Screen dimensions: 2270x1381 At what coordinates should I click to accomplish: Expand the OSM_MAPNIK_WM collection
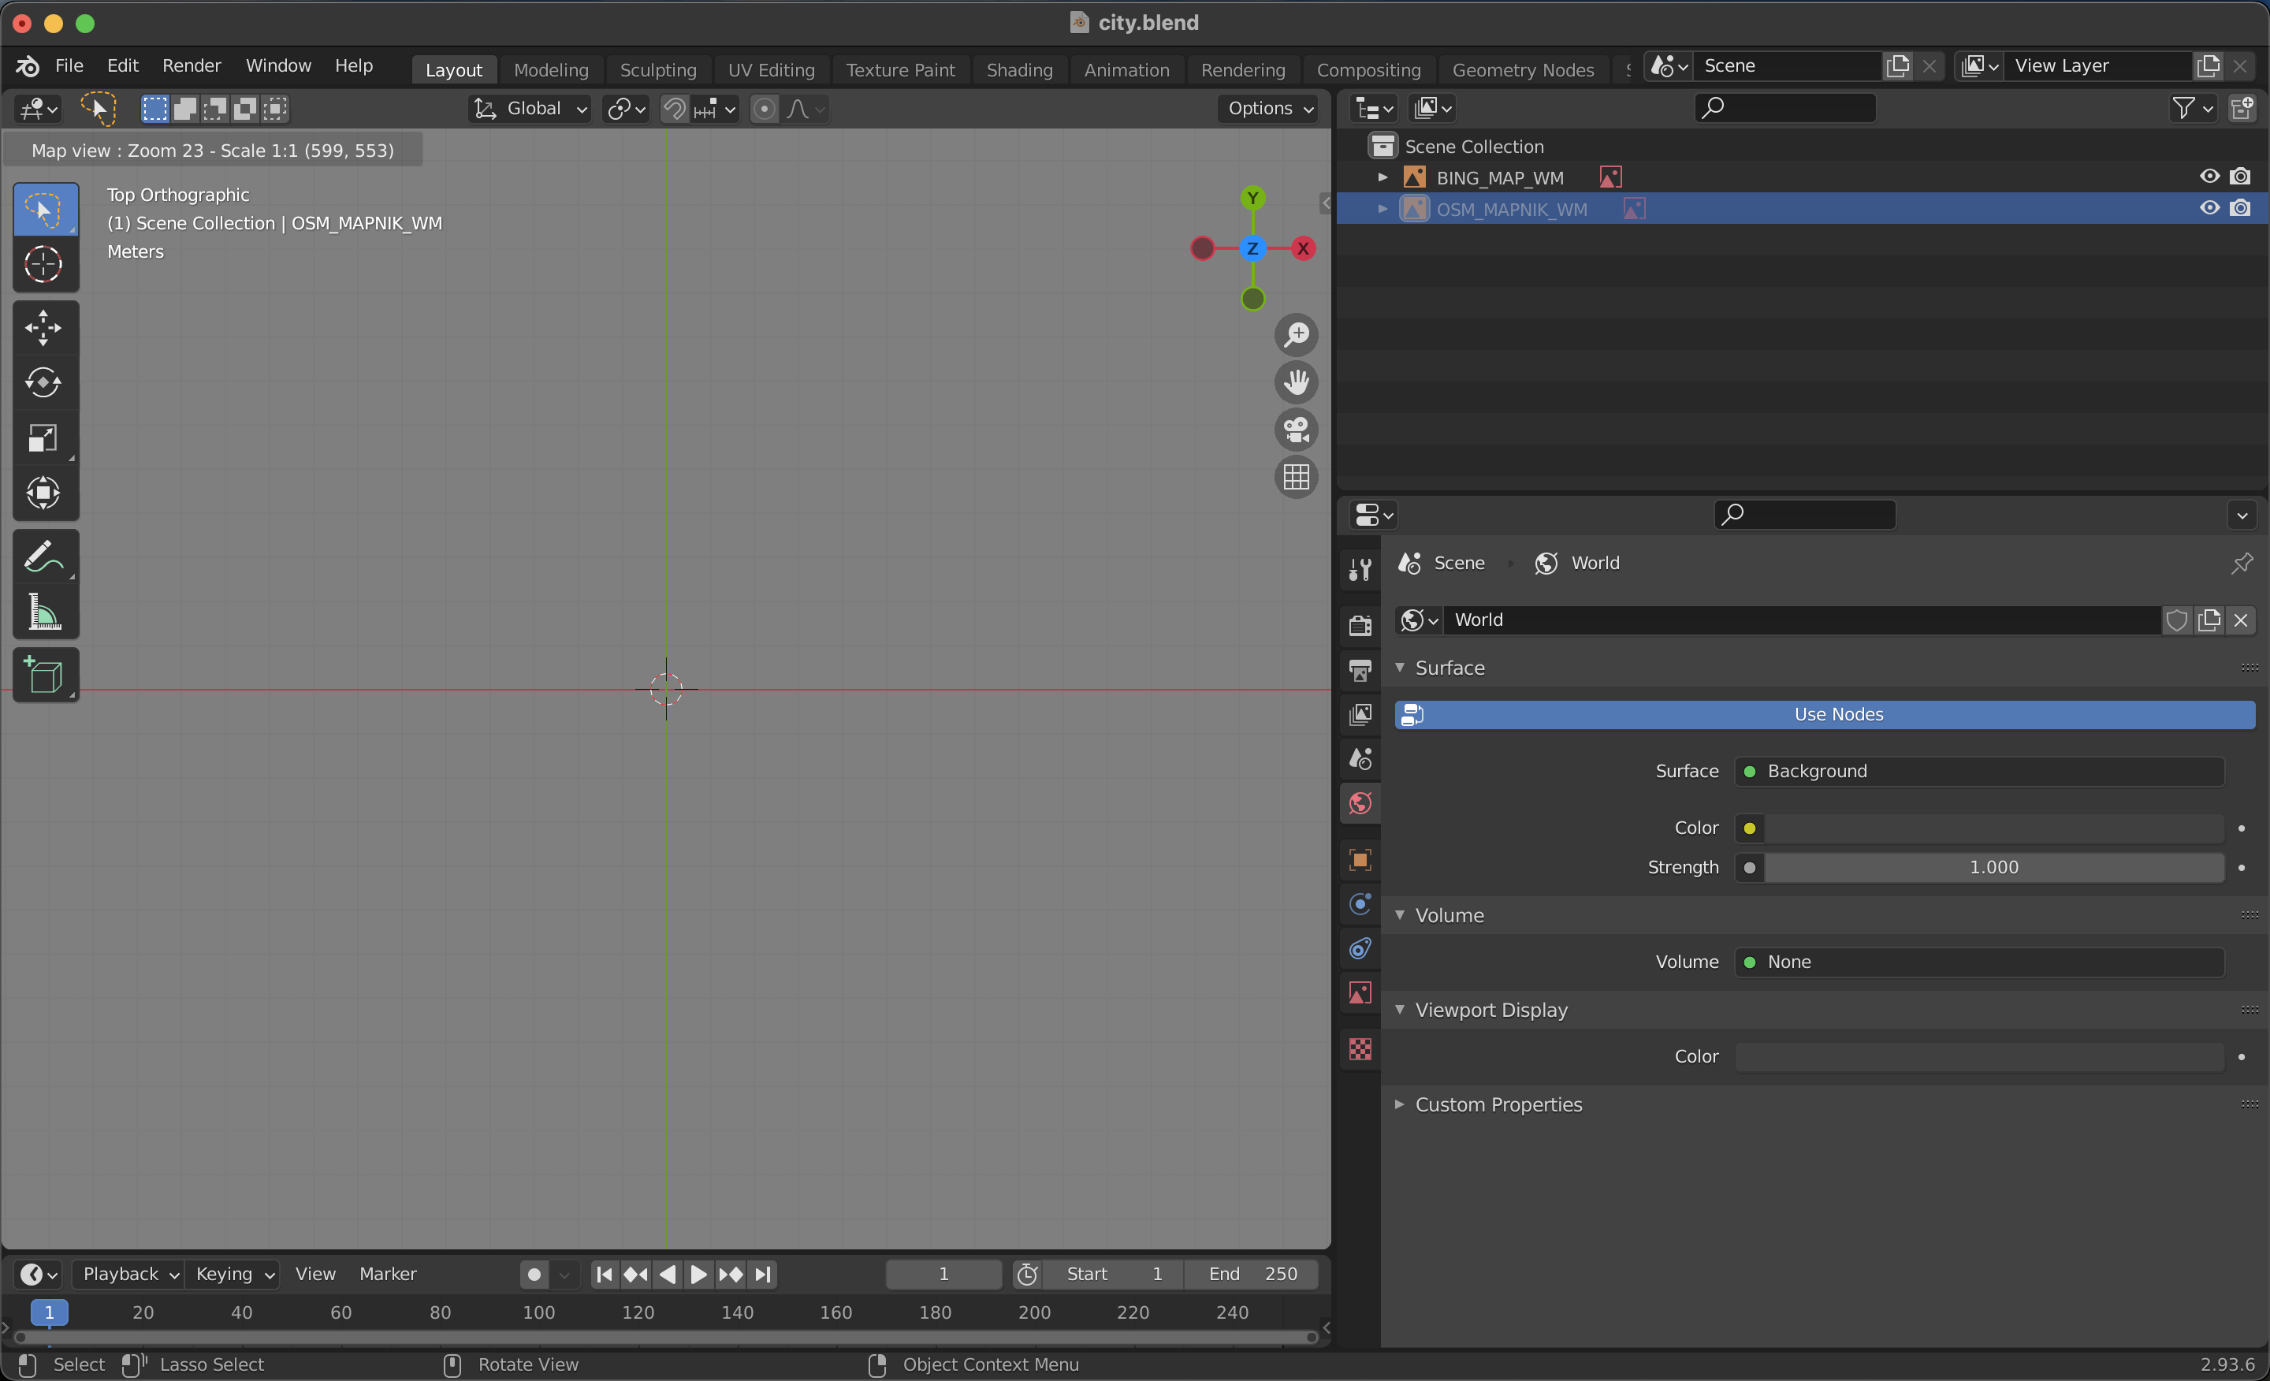[1382, 208]
